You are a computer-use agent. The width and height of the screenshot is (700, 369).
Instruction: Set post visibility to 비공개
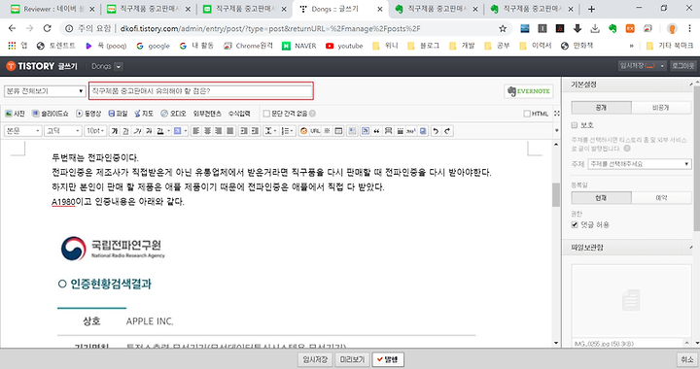pos(662,108)
